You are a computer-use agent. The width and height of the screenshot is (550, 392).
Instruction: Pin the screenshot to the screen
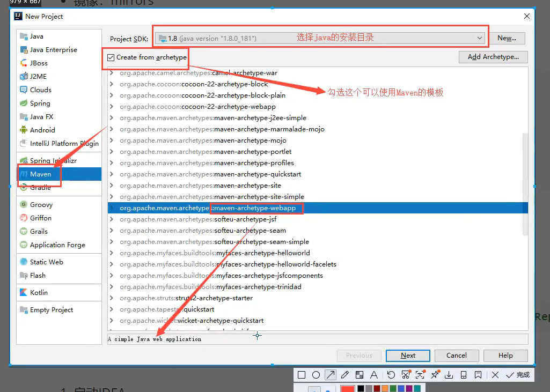435,375
